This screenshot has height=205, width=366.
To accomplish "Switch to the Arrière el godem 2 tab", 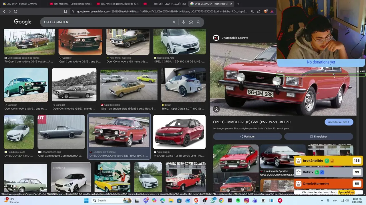I will point(118,4).
